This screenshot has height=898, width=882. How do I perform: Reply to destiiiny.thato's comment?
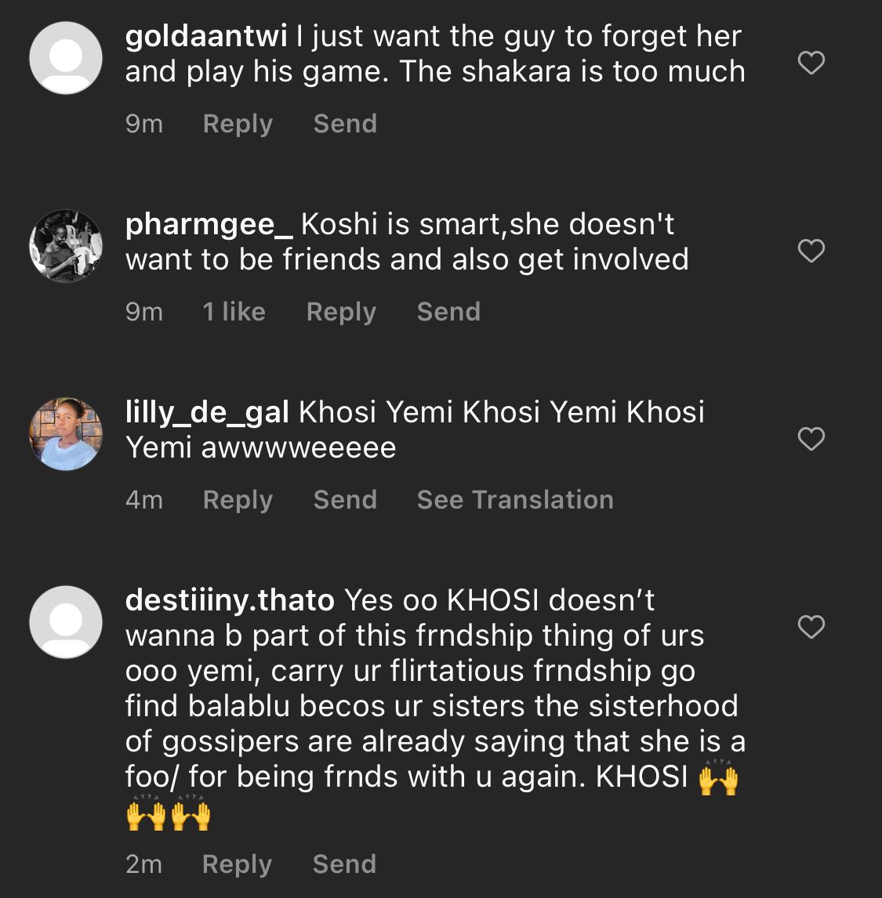coord(237,864)
